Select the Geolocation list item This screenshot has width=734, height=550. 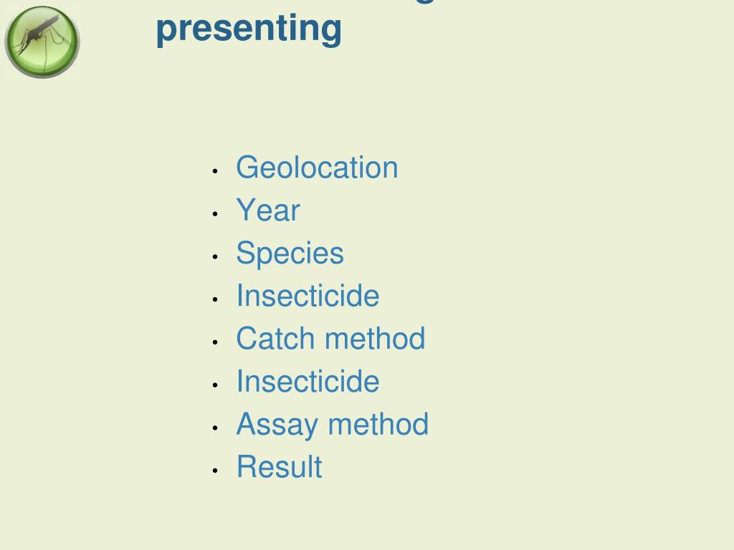tap(317, 168)
